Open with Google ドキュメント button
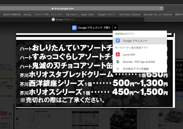Image resolution: width=183 pixels, height=129 pixels. [92, 28]
